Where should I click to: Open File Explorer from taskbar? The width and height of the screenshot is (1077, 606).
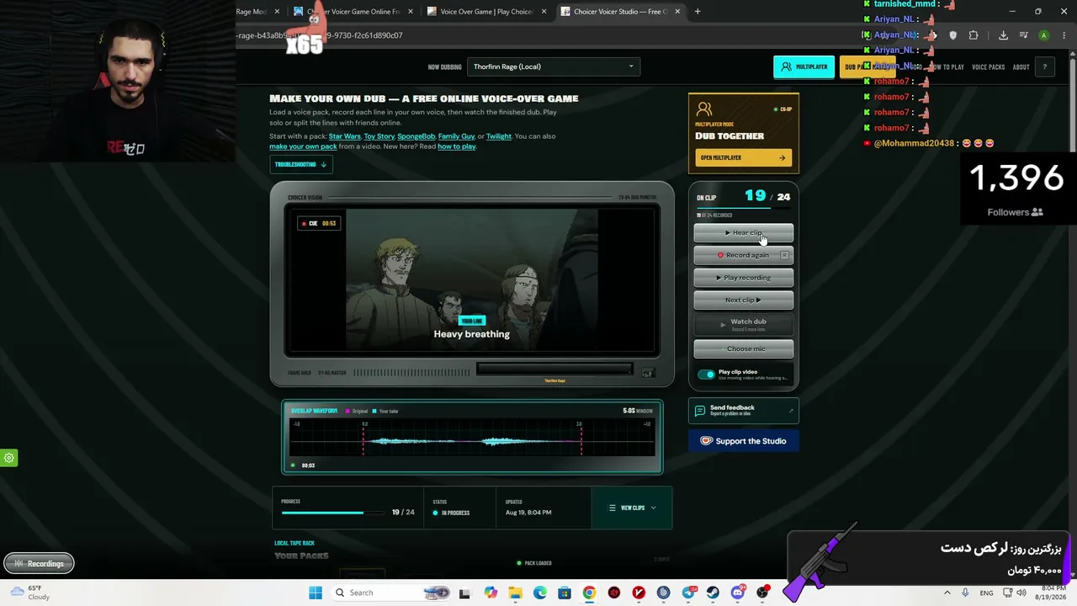(515, 593)
